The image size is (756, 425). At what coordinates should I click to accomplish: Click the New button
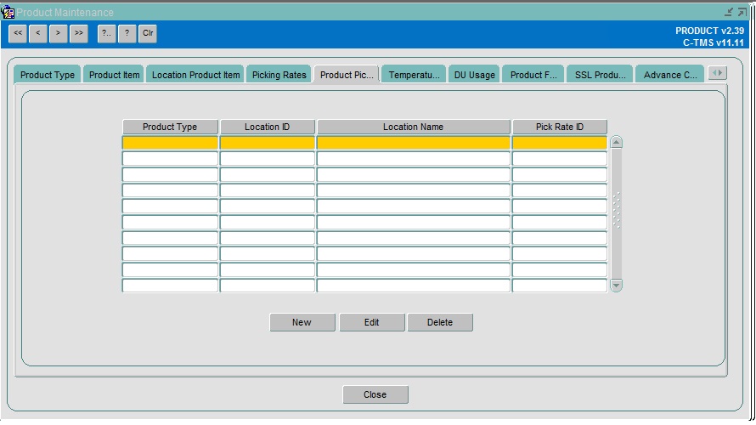coord(302,322)
